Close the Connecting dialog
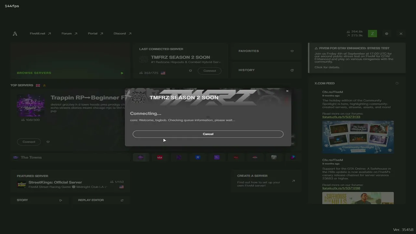Image resolution: width=416 pixels, height=234 pixels. pos(287,91)
